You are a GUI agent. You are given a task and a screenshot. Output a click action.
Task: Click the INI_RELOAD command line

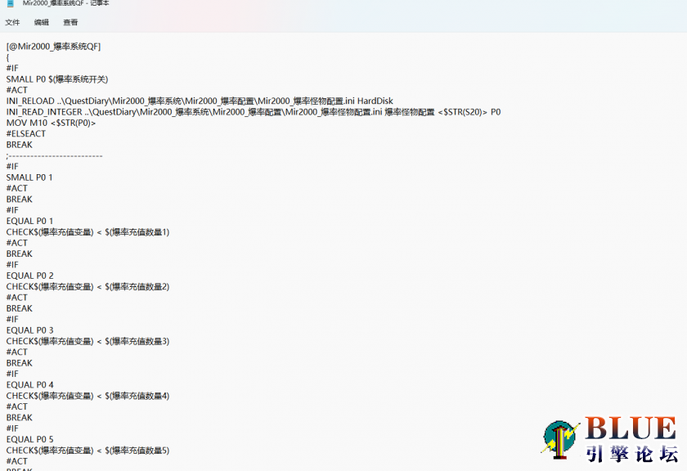[200, 101]
